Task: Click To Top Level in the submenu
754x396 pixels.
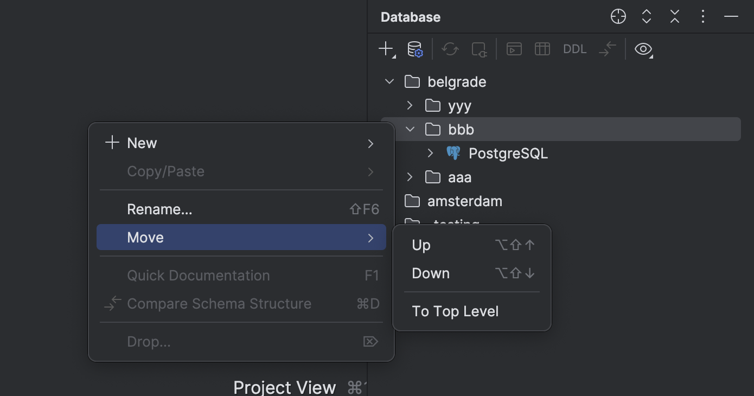Action: (x=455, y=311)
